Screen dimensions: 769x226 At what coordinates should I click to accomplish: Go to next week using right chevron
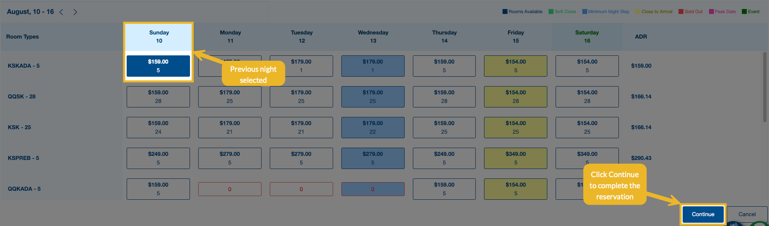75,12
